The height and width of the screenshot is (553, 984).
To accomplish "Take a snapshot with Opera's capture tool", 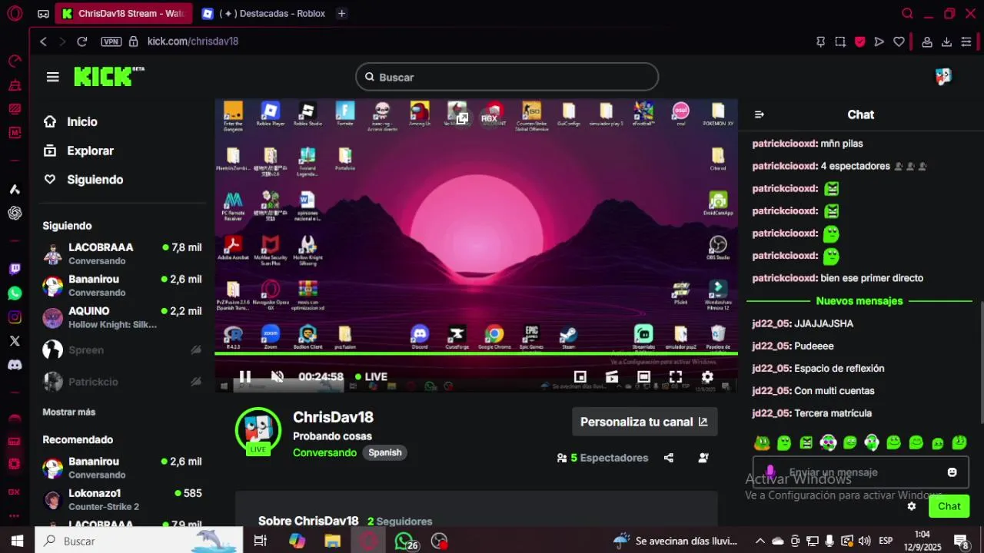I will (840, 41).
